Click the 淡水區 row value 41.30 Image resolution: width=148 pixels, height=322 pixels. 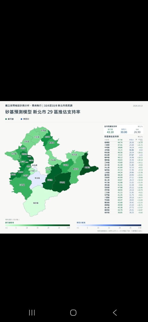(x=120, y=165)
